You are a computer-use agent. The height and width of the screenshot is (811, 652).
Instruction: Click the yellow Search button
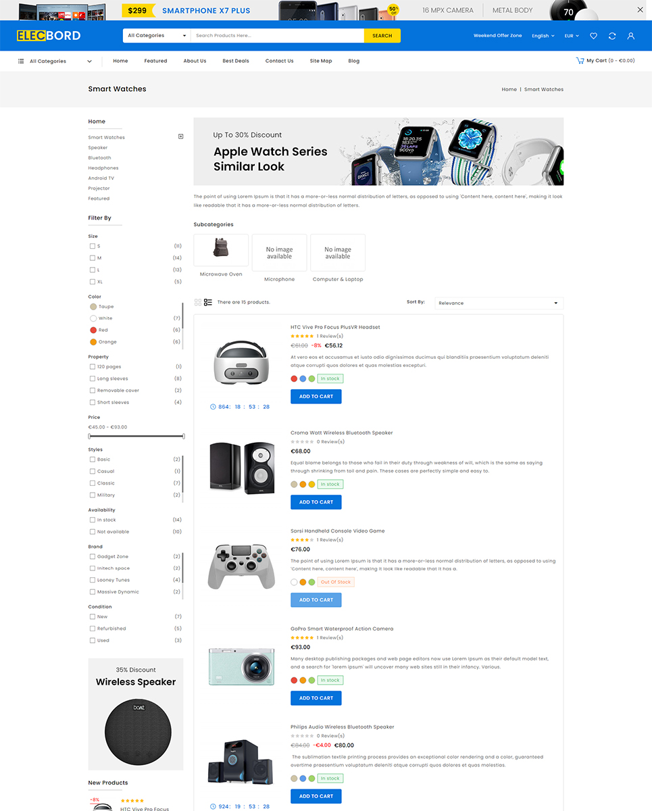[x=382, y=36]
